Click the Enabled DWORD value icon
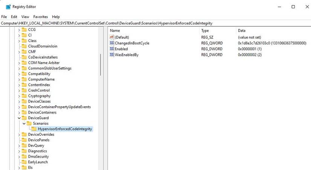The image size is (311, 170). point(112,49)
